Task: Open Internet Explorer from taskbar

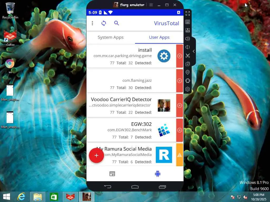Action: pyautogui.click(x=21, y=197)
